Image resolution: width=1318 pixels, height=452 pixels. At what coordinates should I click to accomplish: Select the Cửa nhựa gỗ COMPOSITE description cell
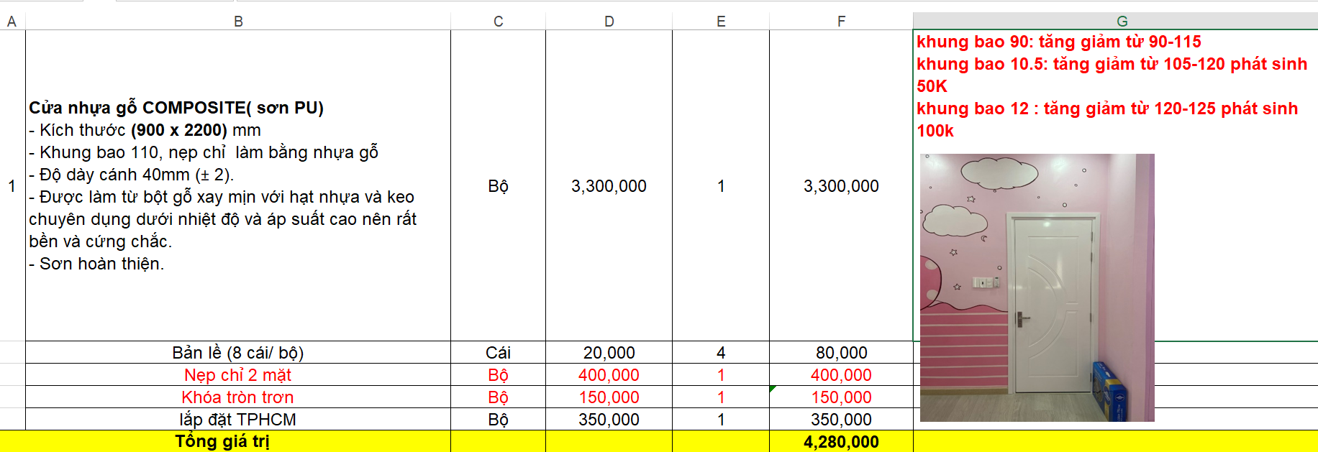coord(237,185)
